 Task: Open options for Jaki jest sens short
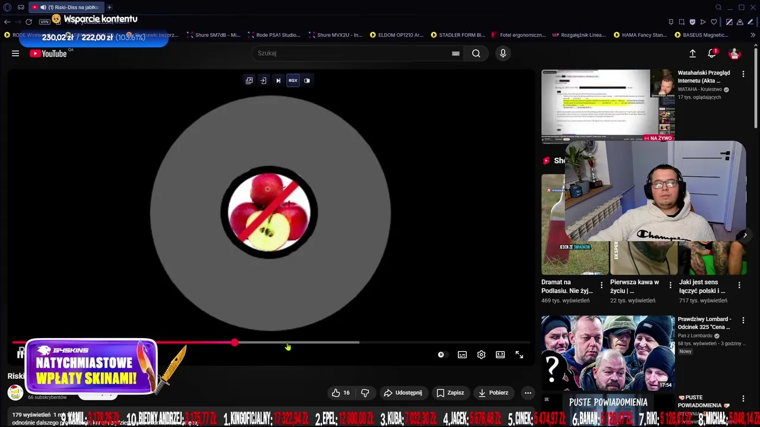coord(739,285)
